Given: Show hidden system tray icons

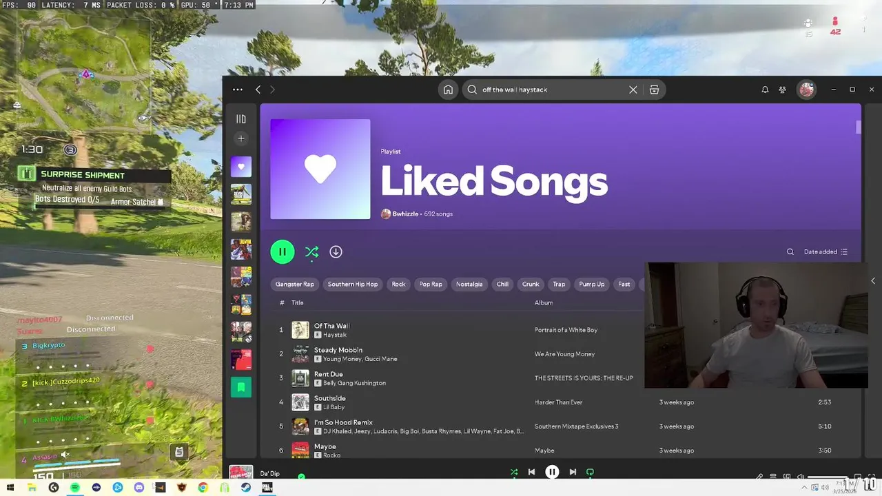Looking at the screenshot, I should pos(806,488).
